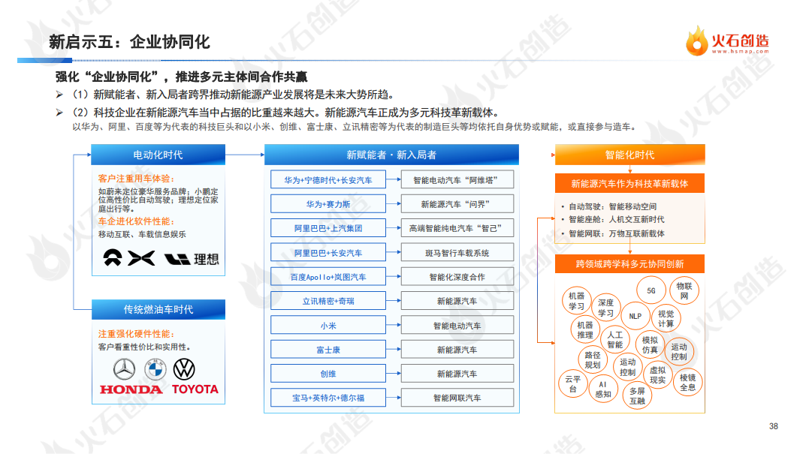Click the 立讯精密+奇瑞 box
This screenshot has height=454, width=809.
click(x=328, y=301)
